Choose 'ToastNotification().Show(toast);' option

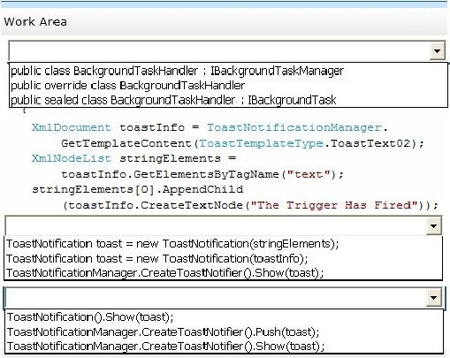(90, 317)
